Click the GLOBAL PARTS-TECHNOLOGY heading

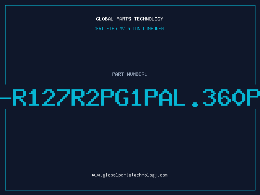coord(130,19)
